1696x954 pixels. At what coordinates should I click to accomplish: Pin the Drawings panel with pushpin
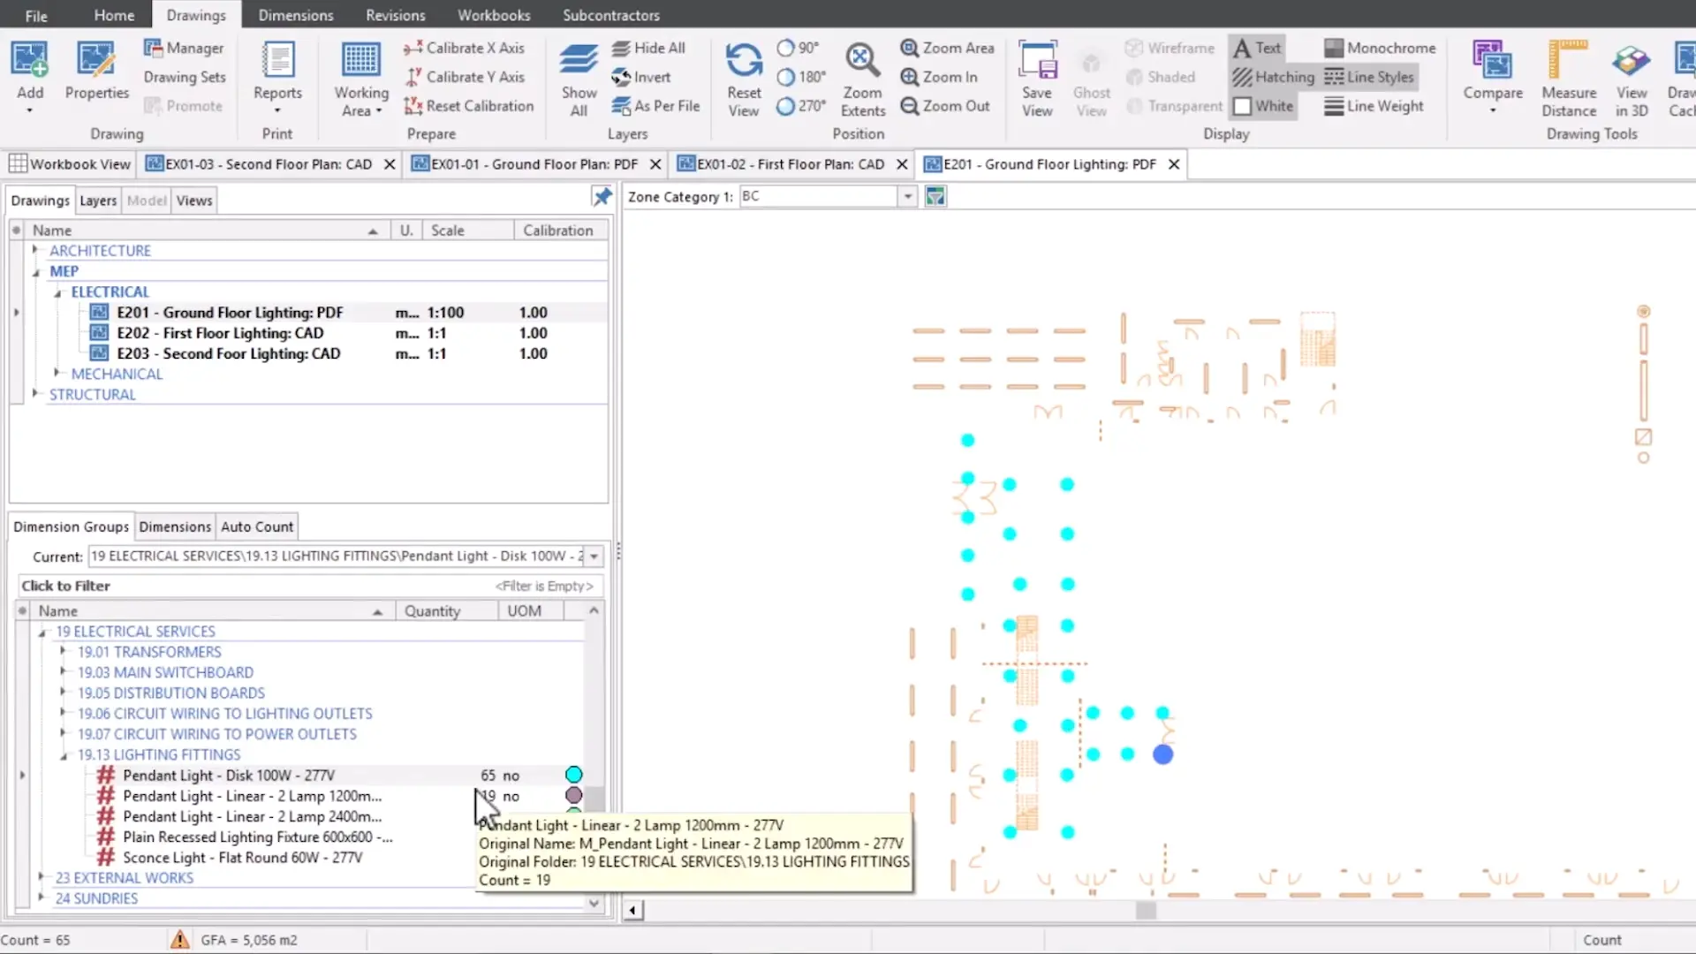[x=602, y=197]
